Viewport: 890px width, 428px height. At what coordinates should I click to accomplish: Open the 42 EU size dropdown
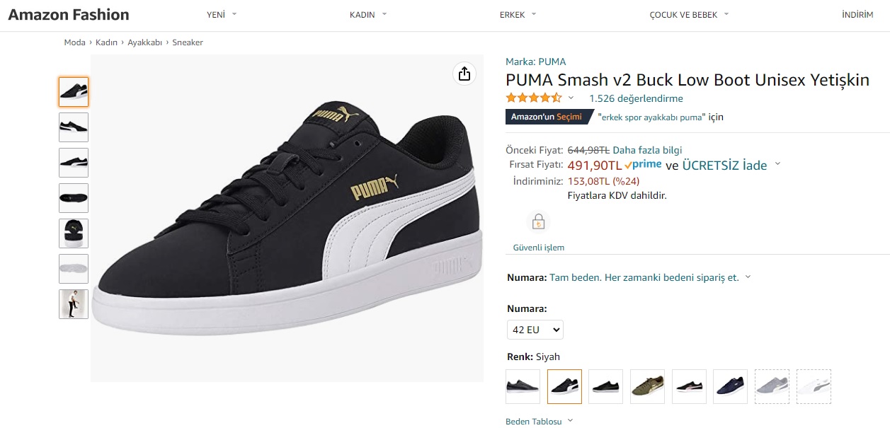535,330
